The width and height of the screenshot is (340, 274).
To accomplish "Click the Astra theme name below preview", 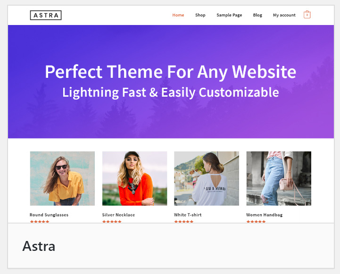I will [39, 246].
